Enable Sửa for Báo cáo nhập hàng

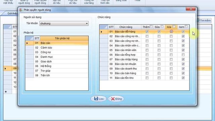(159, 59)
